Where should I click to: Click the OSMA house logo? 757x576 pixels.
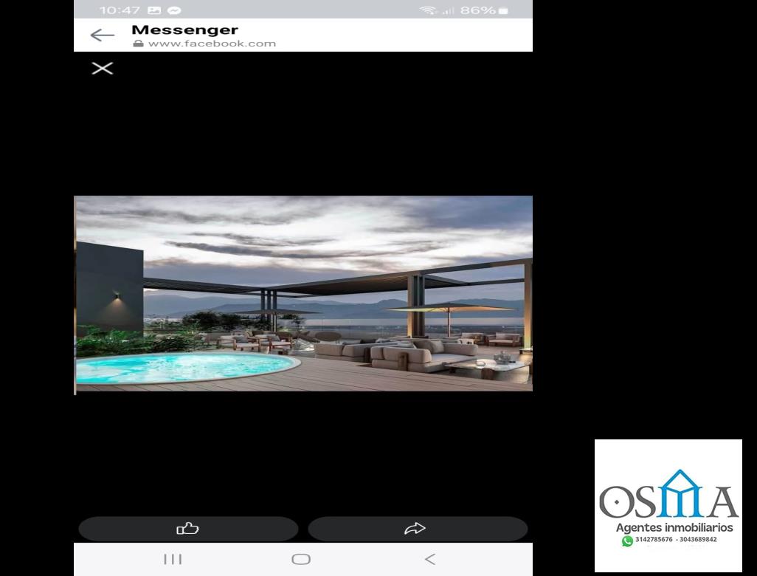point(668,493)
